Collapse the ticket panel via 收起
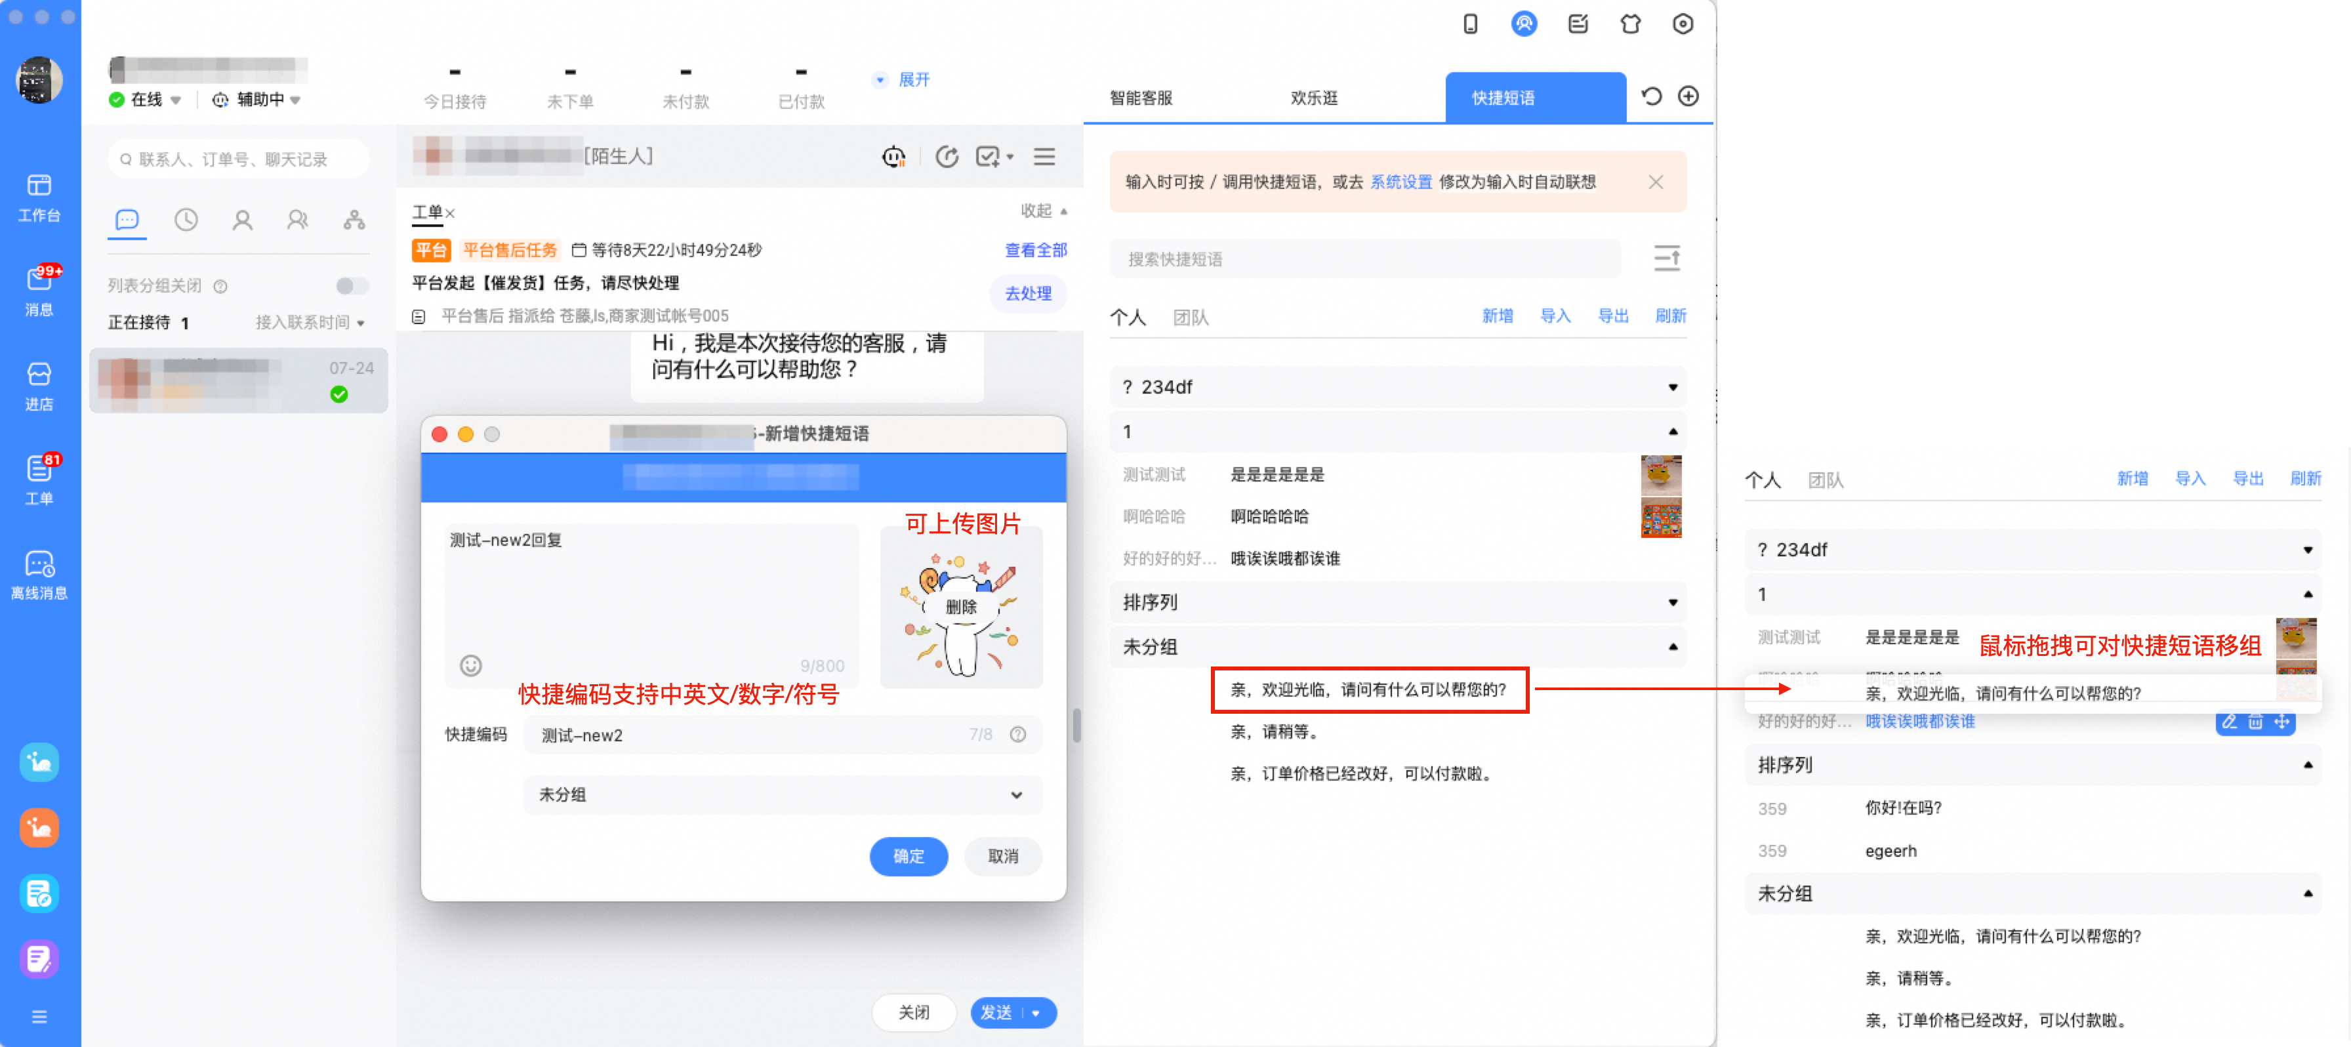Image resolution: width=2351 pixels, height=1047 pixels. (1043, 211)
